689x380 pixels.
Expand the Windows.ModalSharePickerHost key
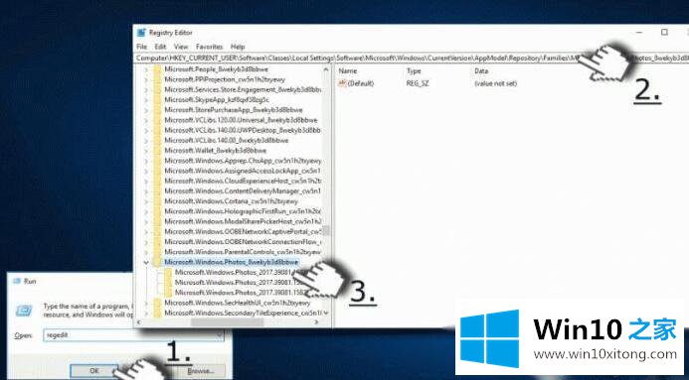pyautogui.click(x=147, y=221)
